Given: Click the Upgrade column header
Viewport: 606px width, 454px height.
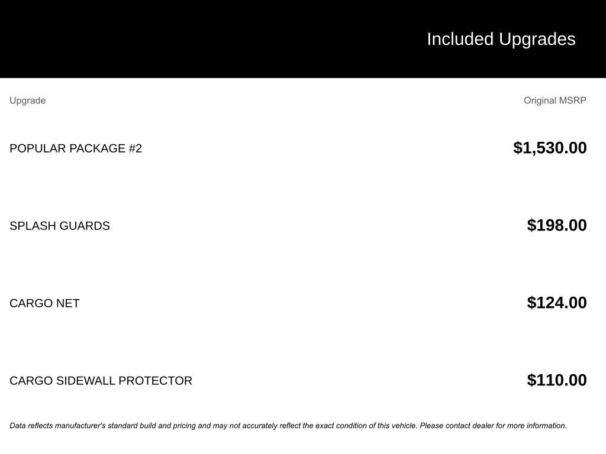Looking at the screenshot, I should coord(27,100).
